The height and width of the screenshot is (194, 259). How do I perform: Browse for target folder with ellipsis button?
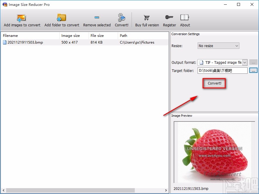click(253, 71)
